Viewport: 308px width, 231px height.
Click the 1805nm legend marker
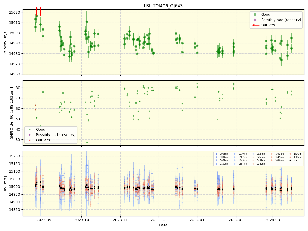coord(290,157)
